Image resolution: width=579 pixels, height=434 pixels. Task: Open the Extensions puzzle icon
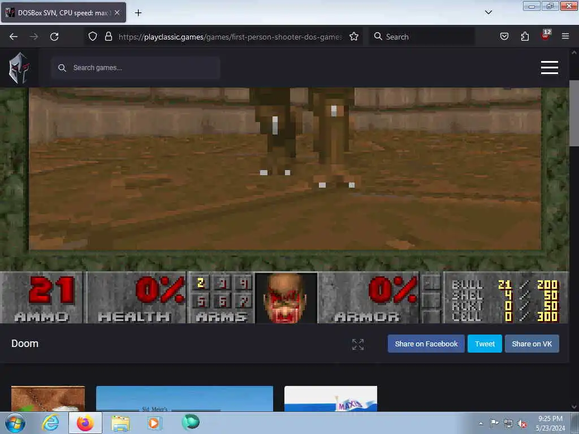tap(525, 36)
